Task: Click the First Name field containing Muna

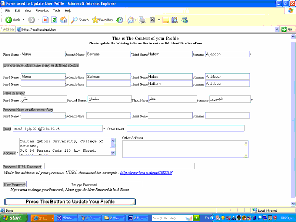Action: coord(43,54)
